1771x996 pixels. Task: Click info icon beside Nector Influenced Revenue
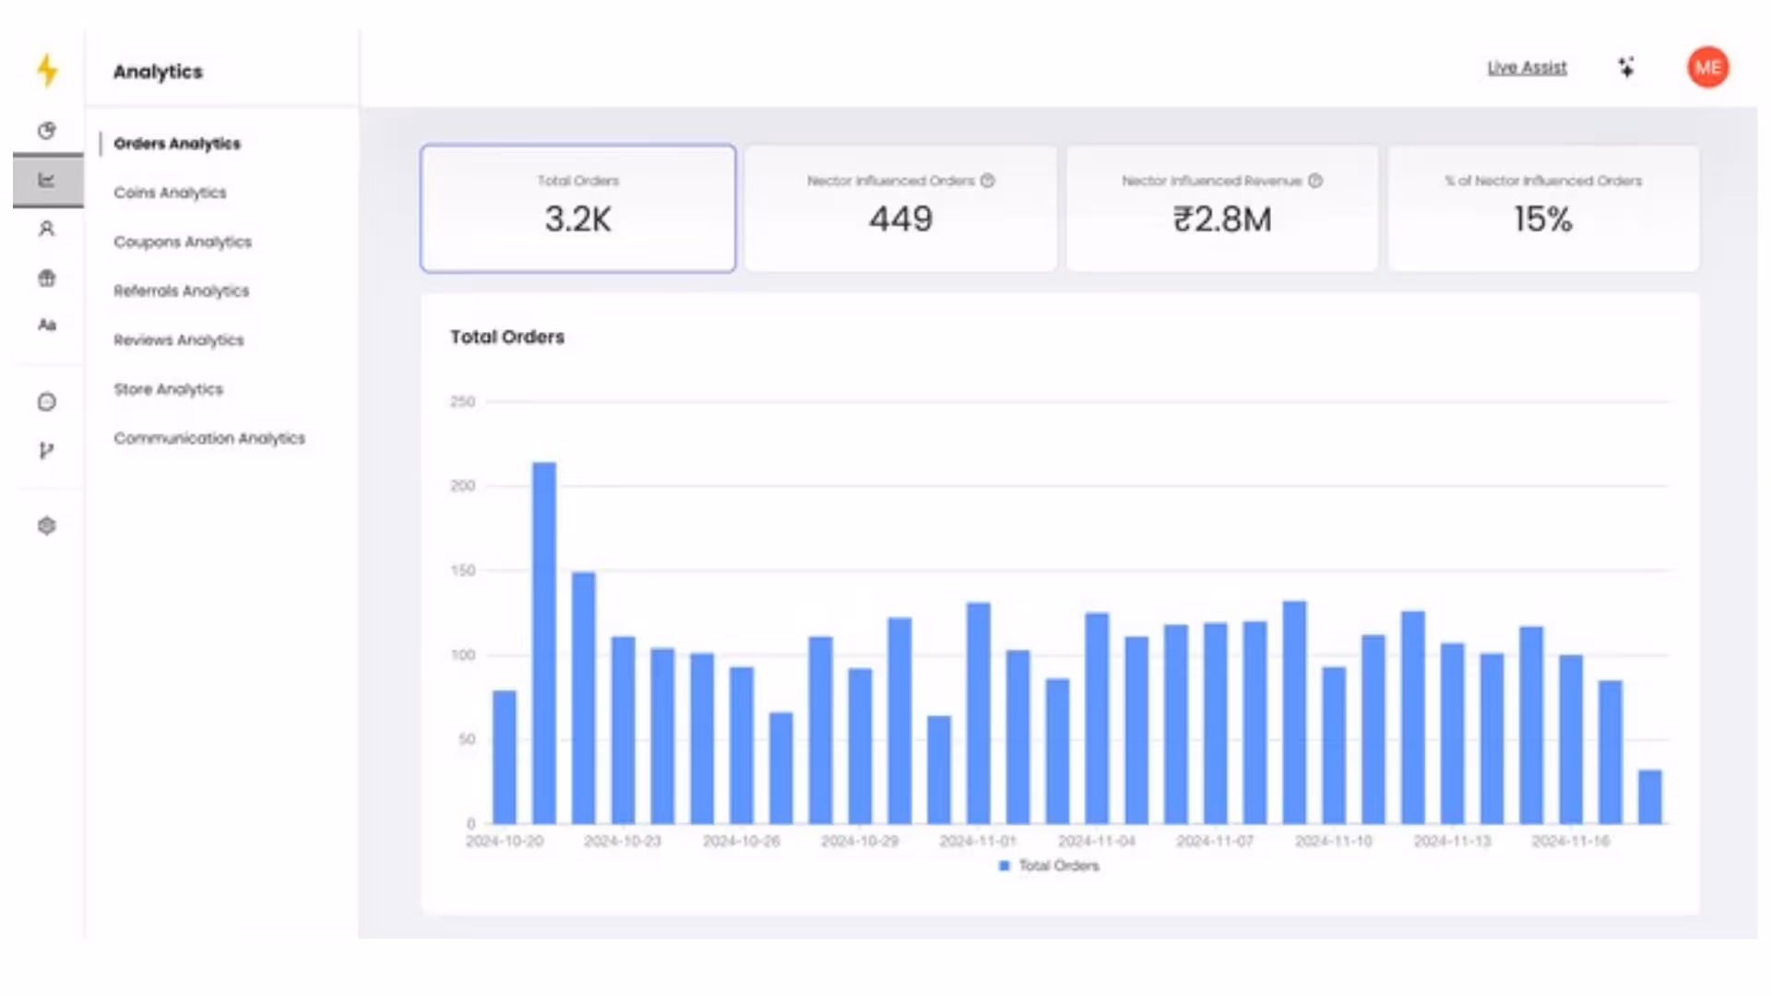[1315, 181]
